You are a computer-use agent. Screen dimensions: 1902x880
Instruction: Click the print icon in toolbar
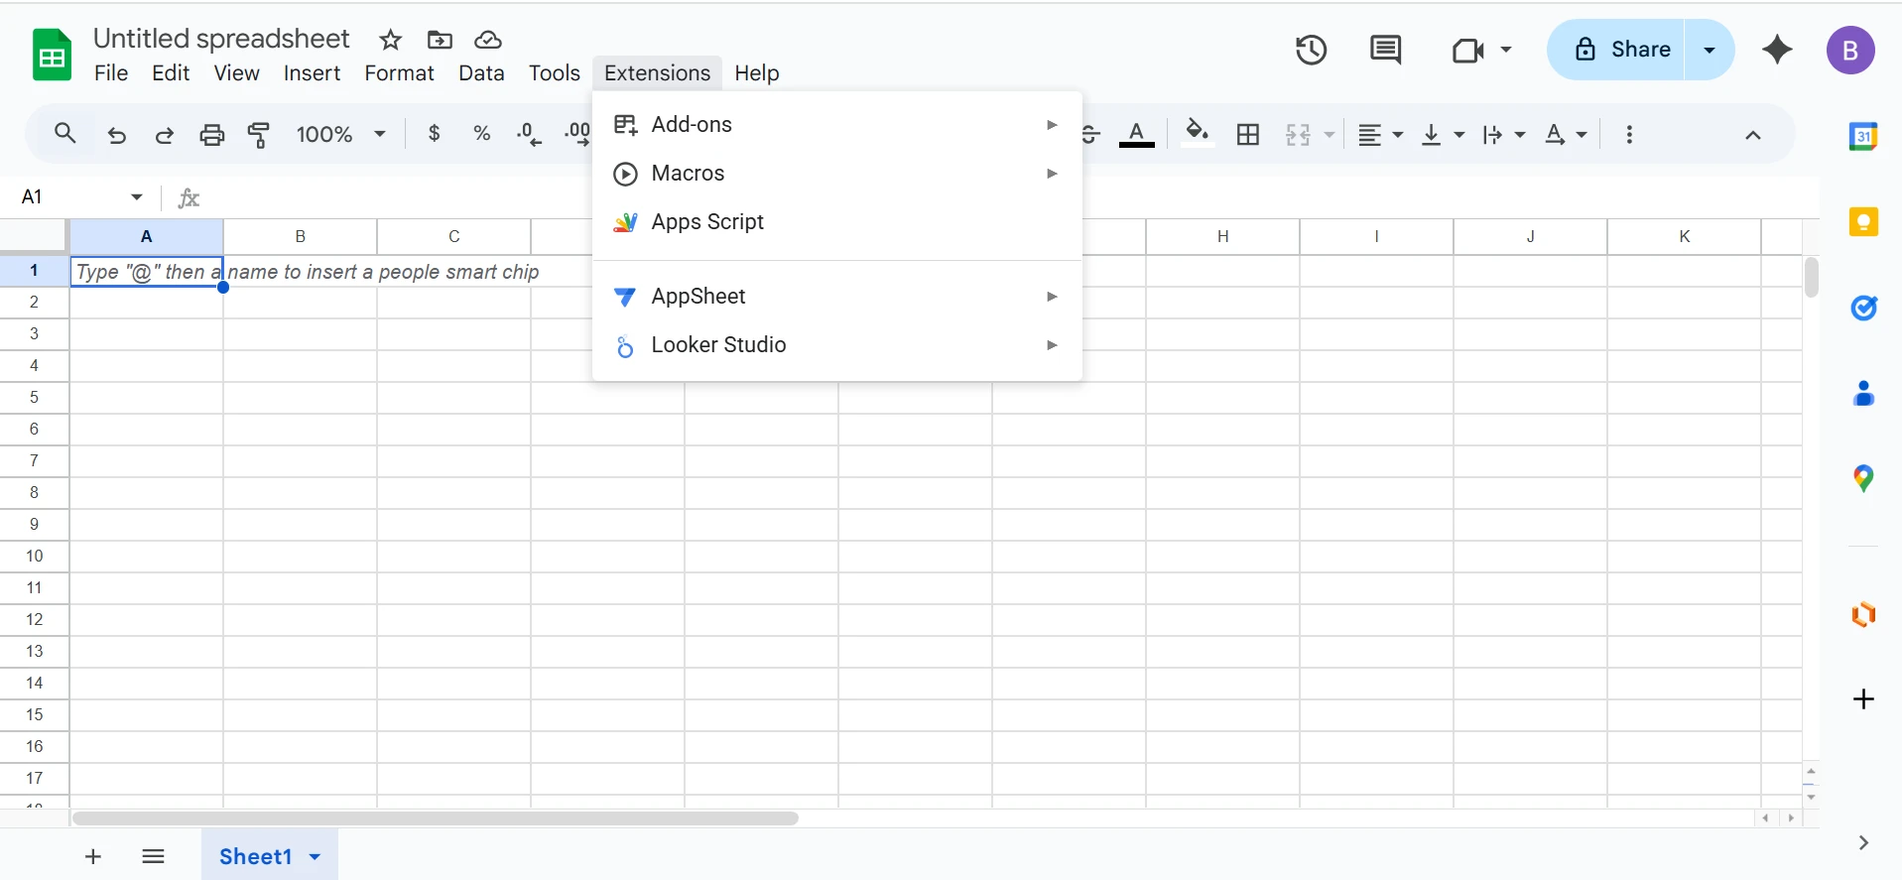[212, 135]
